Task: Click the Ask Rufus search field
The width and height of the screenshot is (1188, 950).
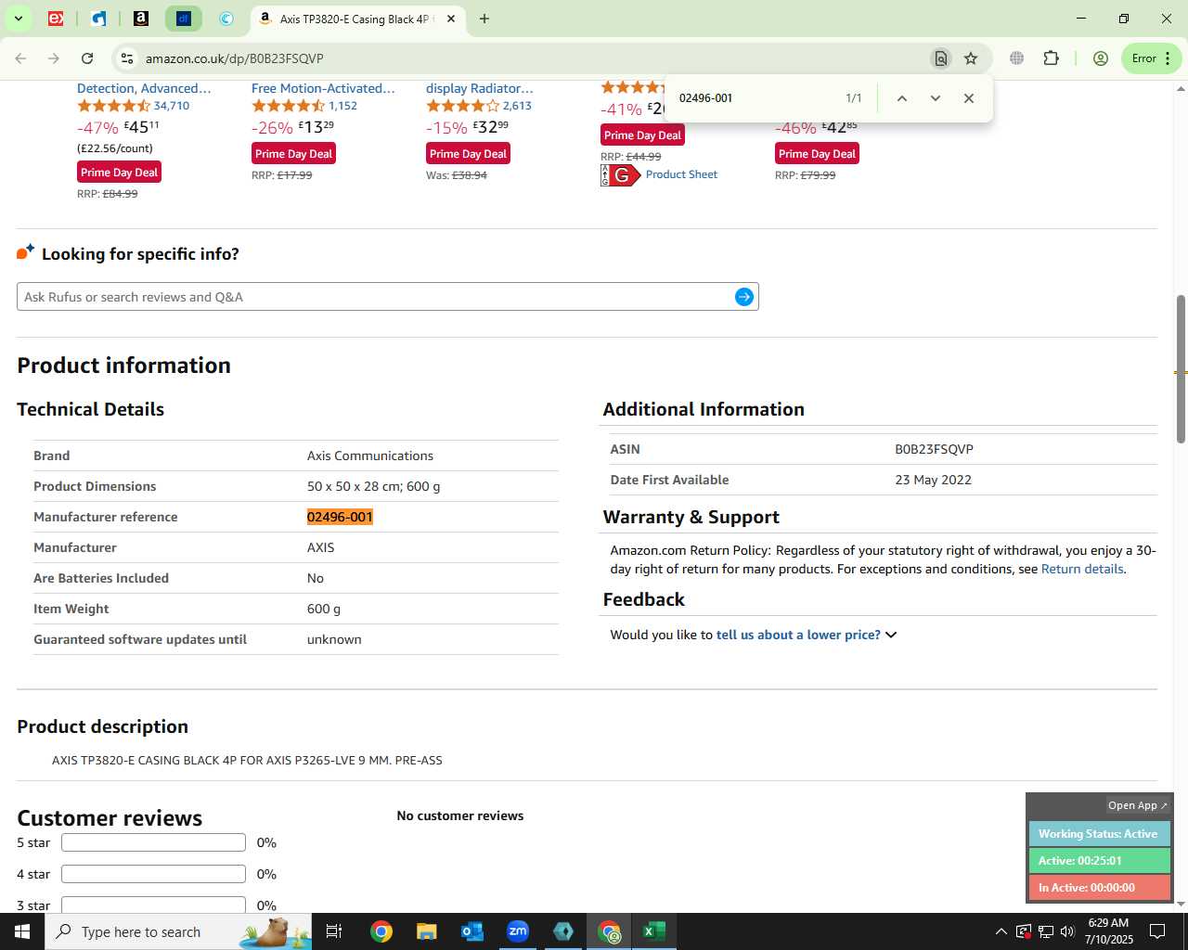Action: 376,297
